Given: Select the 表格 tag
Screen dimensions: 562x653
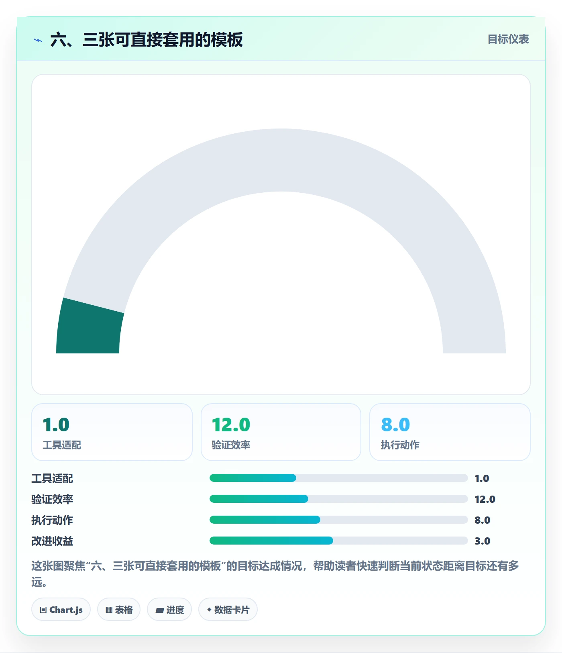Looking at the screenshot, I should 119,610.
